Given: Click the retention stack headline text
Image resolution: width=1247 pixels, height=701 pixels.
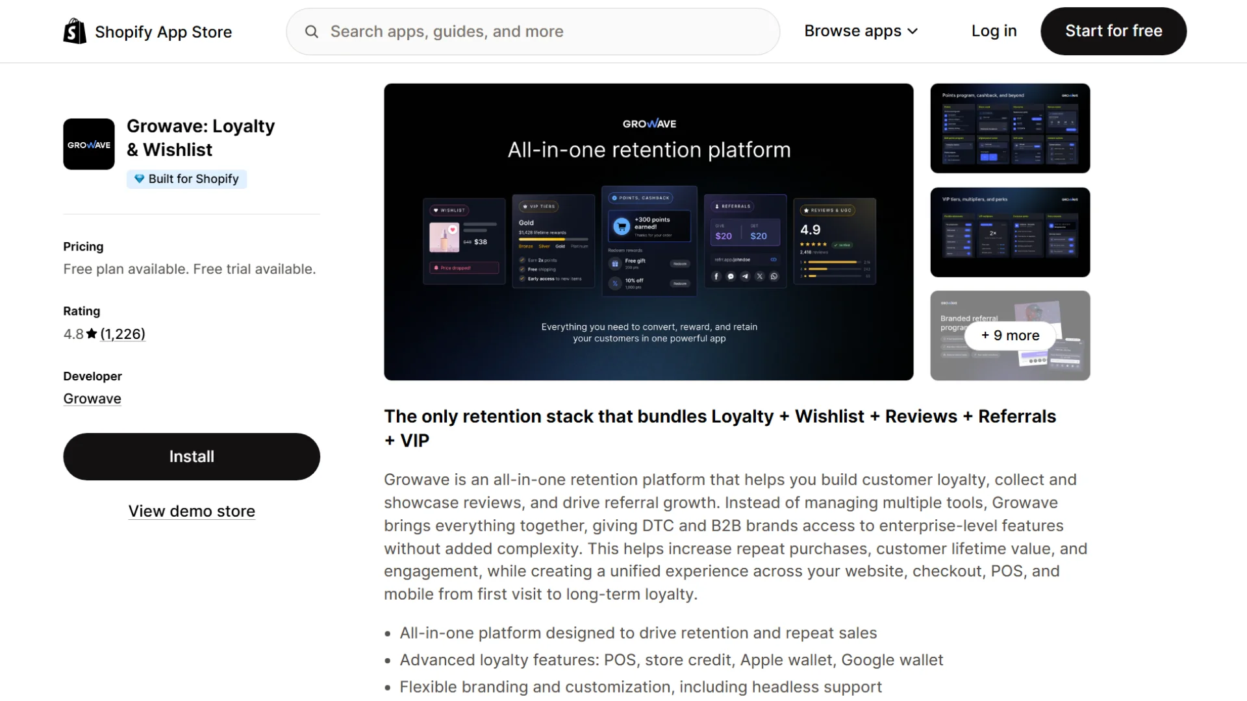Looking at the screenshot, I should (720, 428).
